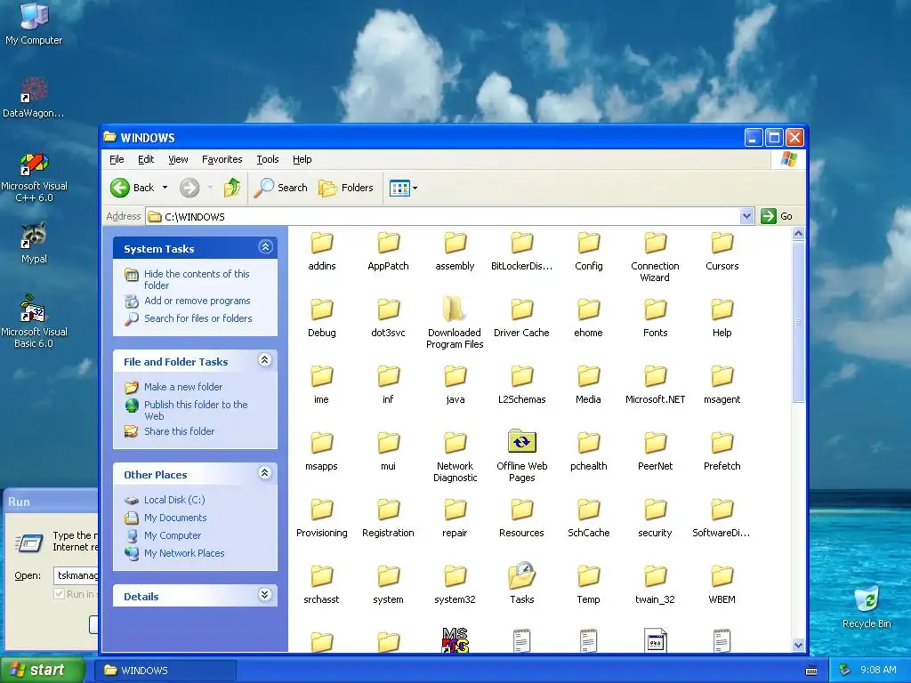911x683 pixels.
Task: Click the Go button
Action: [777, 216]
